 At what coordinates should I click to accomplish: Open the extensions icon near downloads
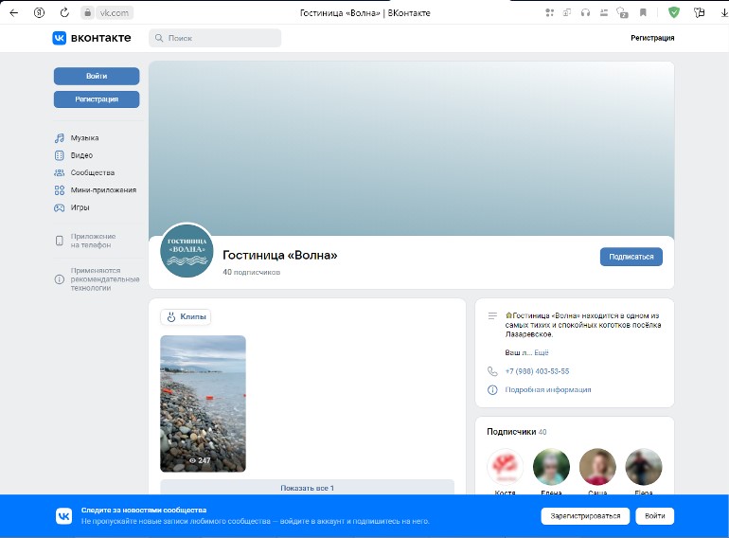click(x=700, y=13)
